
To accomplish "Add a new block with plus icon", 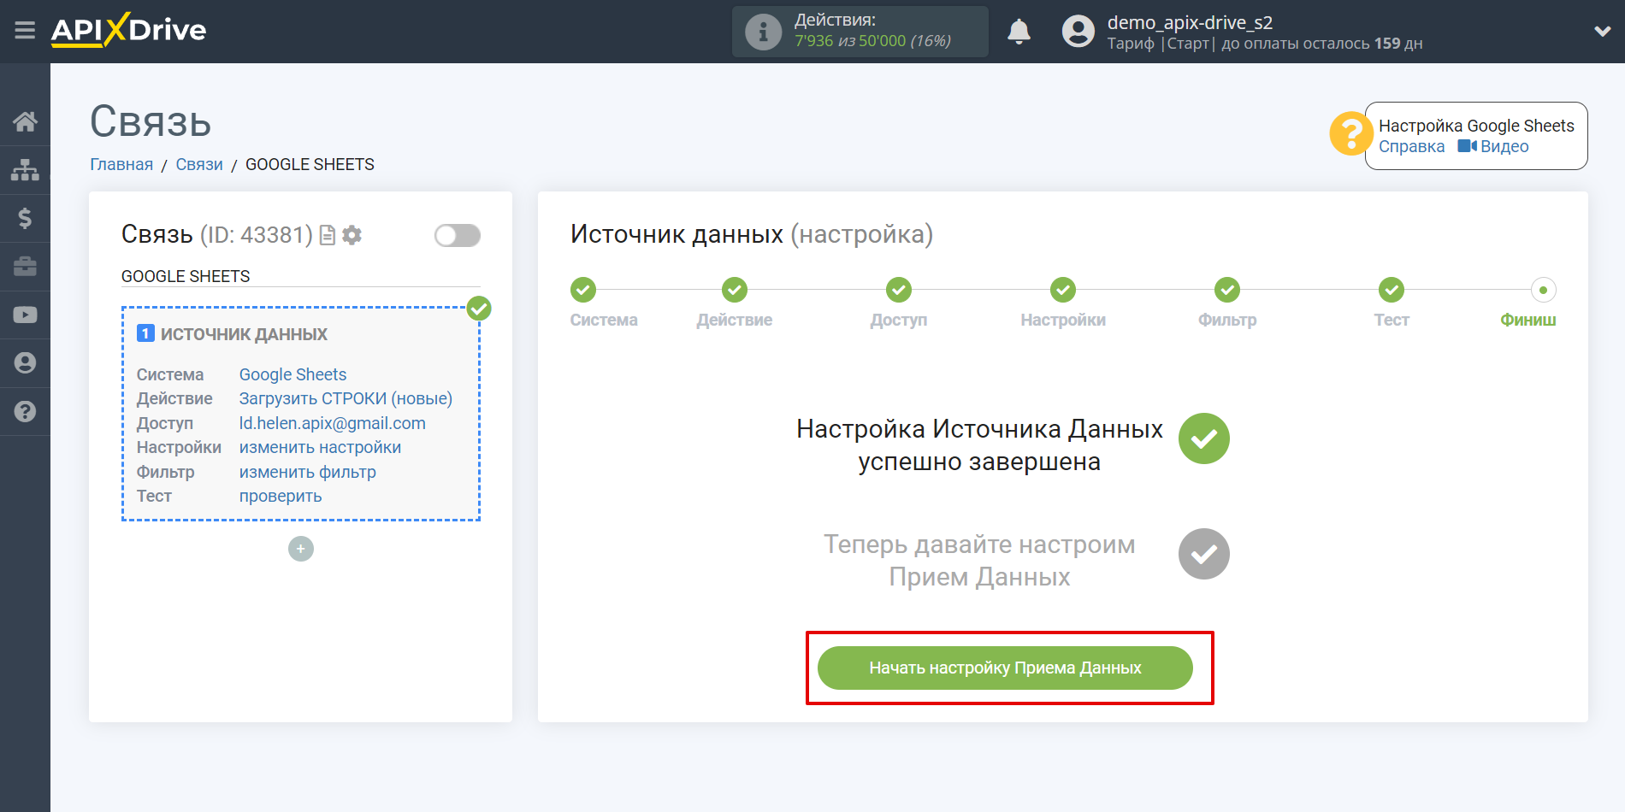I will [x=301, y=549].
